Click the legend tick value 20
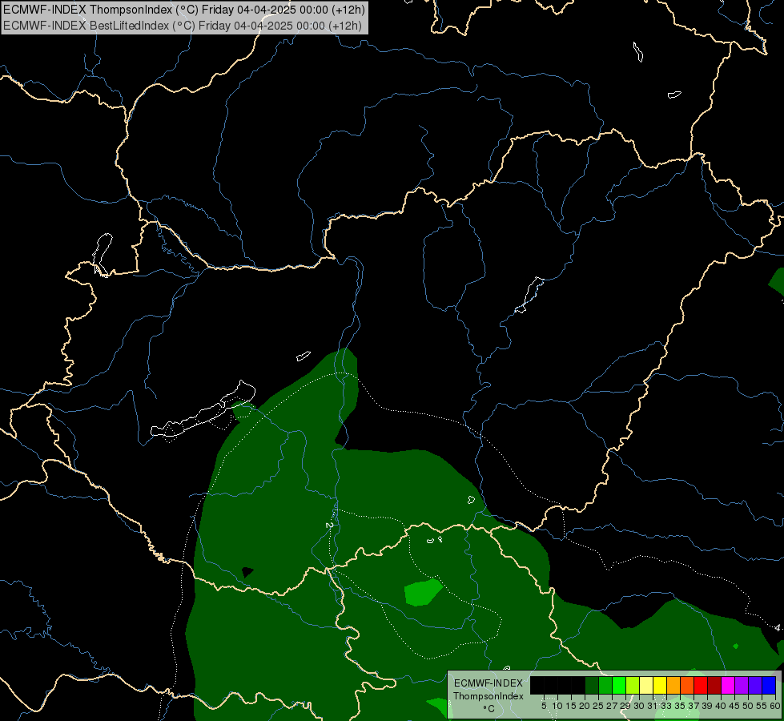Viewport: 784px width, 721px height. point(585,706)
